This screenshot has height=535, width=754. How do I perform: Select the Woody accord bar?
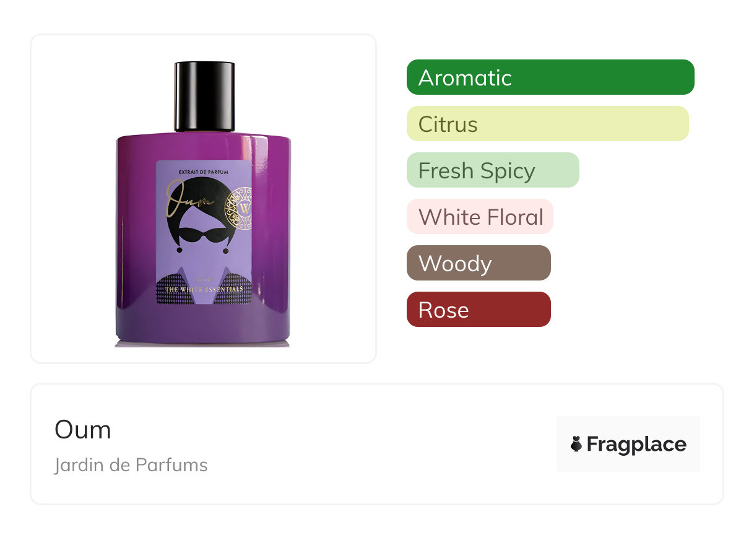[x=479, y=263]
